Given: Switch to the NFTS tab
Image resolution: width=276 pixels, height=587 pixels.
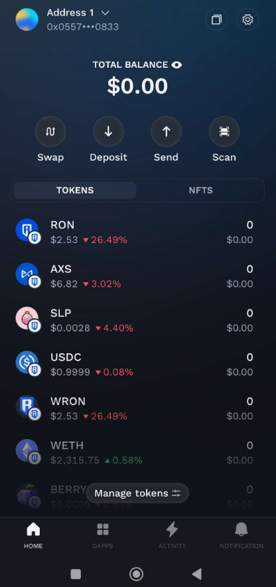Looking at the screenshot, I should [x=200, y=190].
